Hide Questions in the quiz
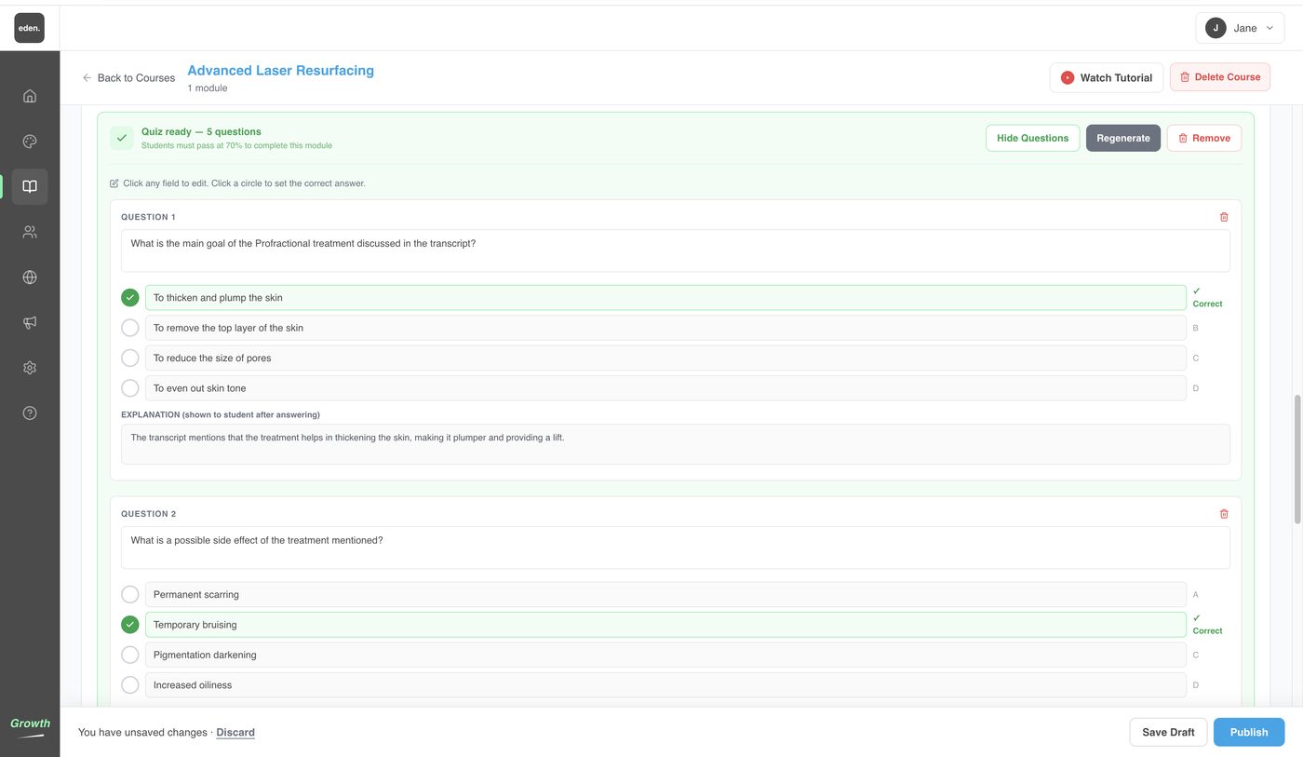The height and width of the screenshot is (757, 1303). [x=1032, y=138]
